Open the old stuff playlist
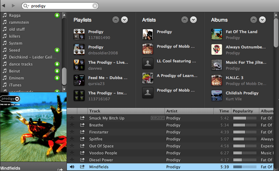This screenshot has width=279, height=171. 17,29
